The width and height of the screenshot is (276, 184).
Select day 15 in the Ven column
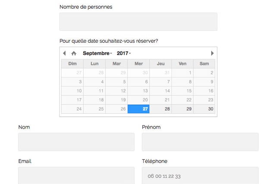tap(182, 91)
